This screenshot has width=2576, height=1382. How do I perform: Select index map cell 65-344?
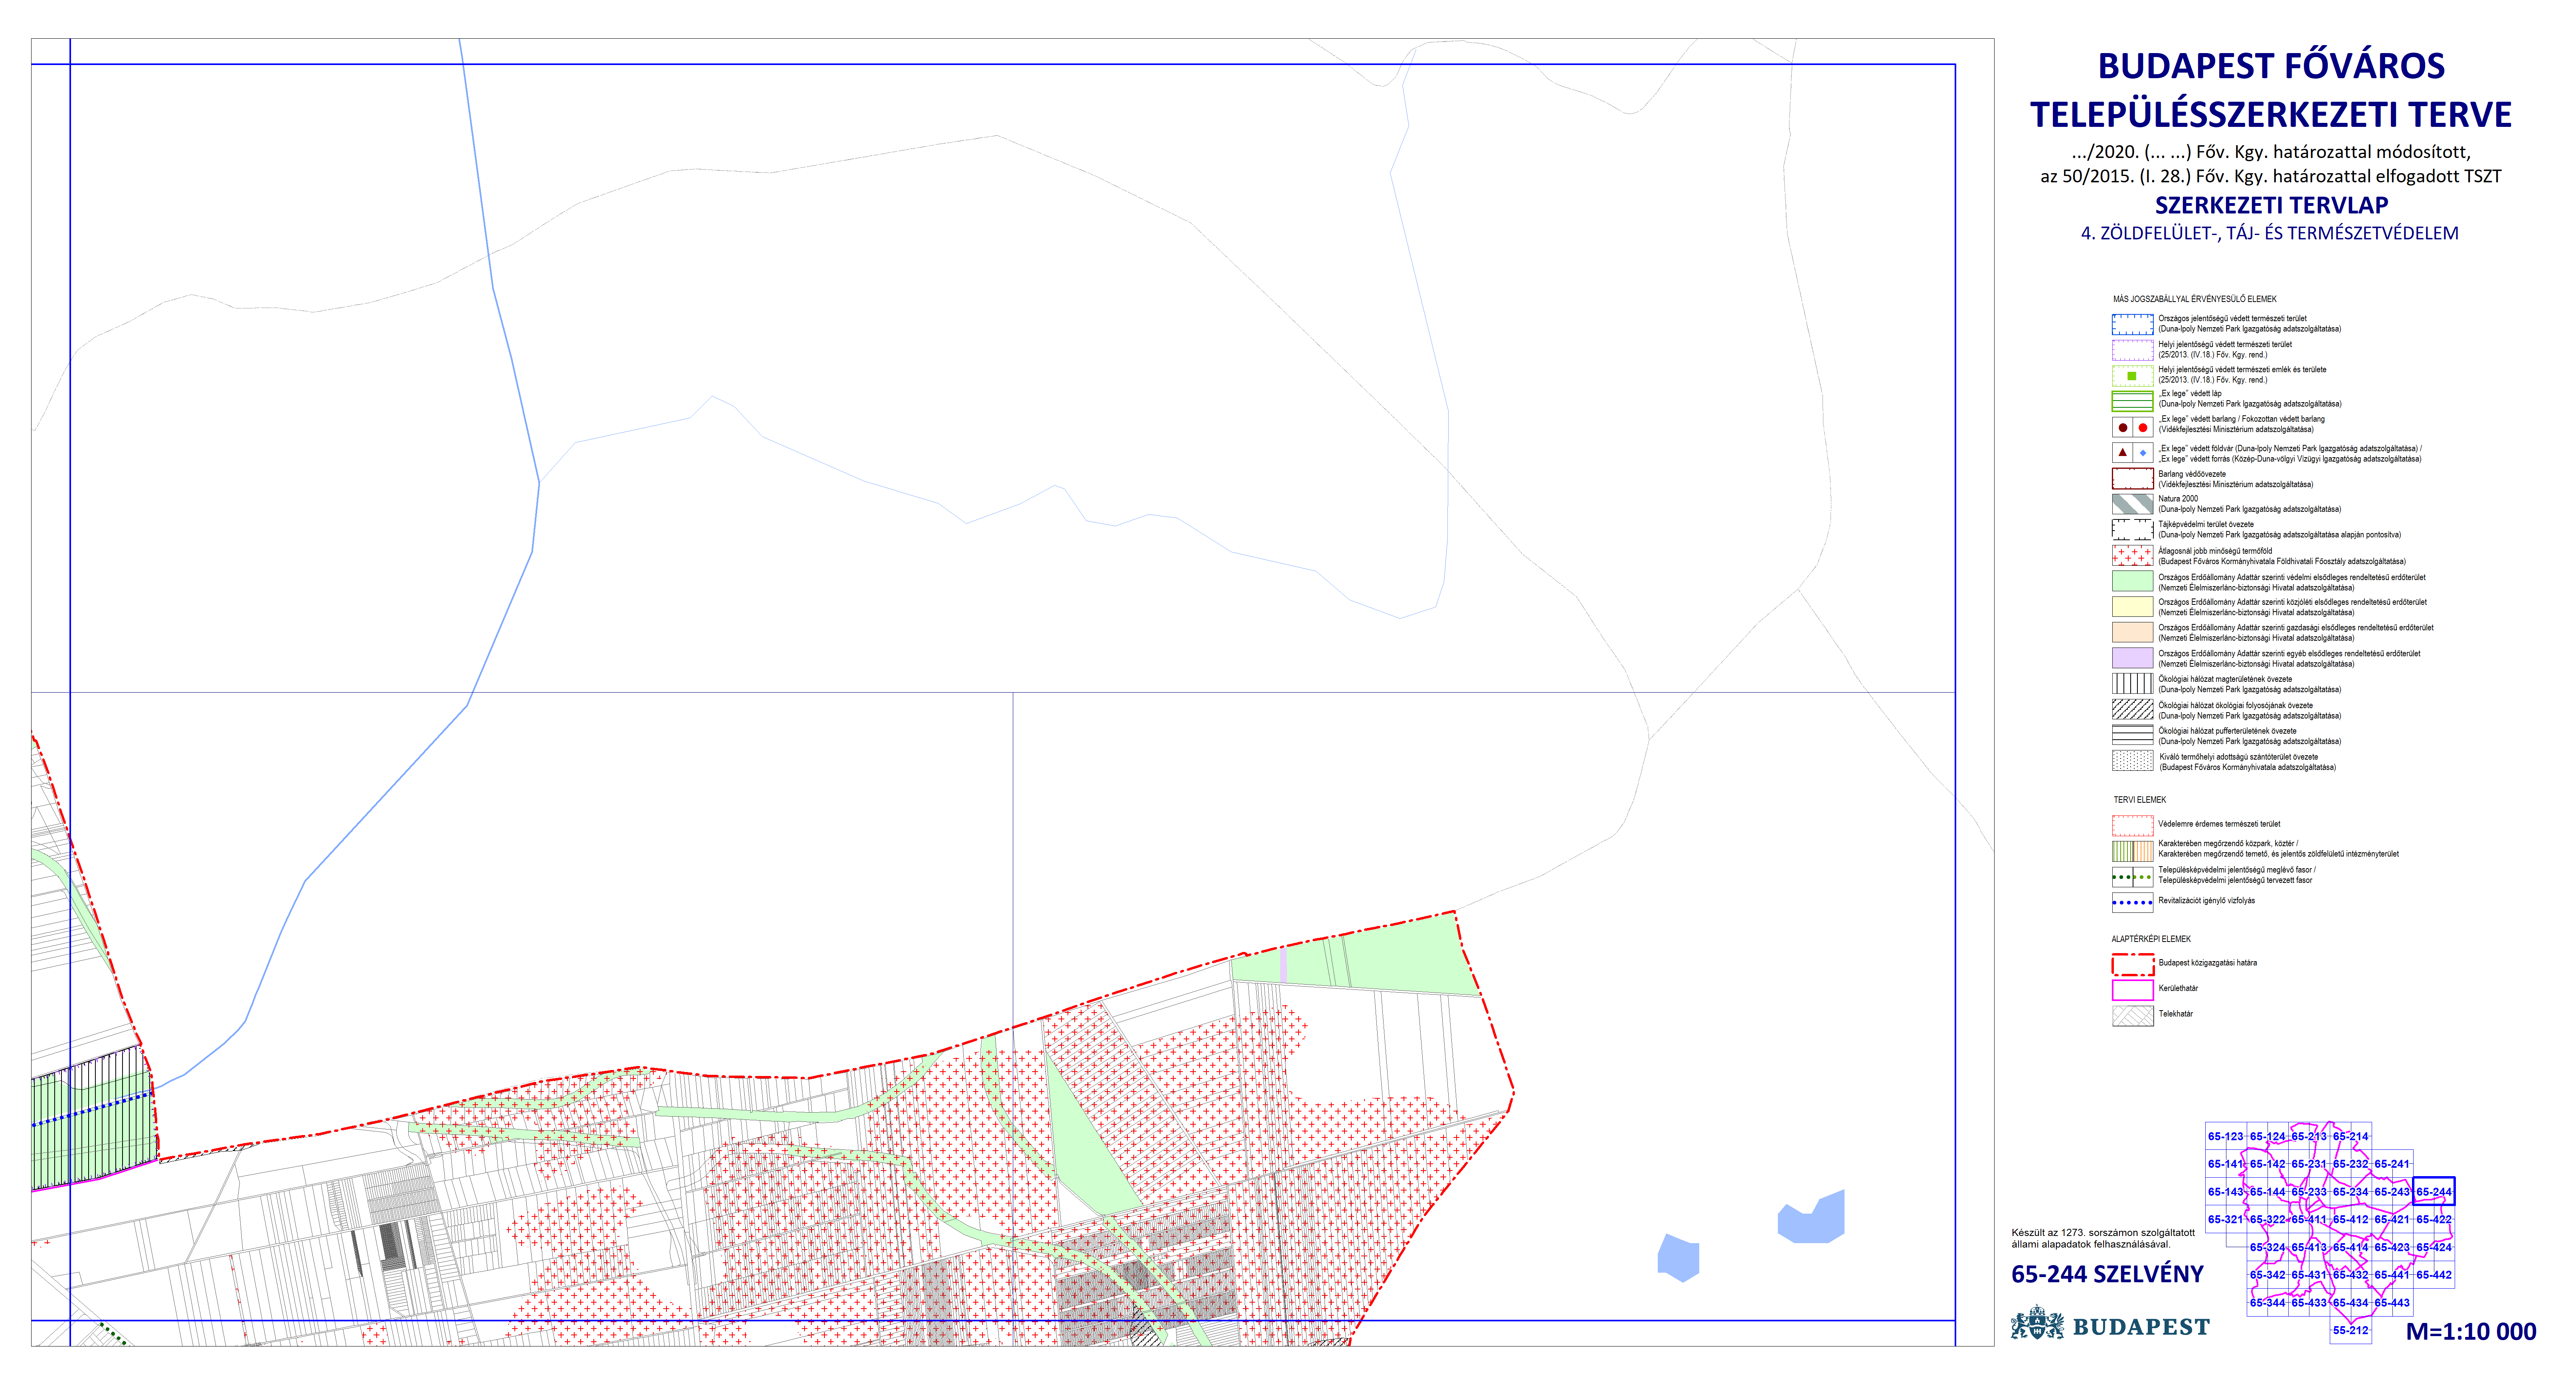pyautogui.click(x=2268, y=1303)
